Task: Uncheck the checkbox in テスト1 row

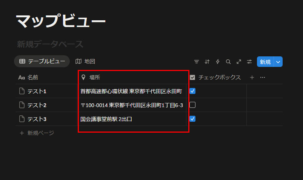Action: 192,91
